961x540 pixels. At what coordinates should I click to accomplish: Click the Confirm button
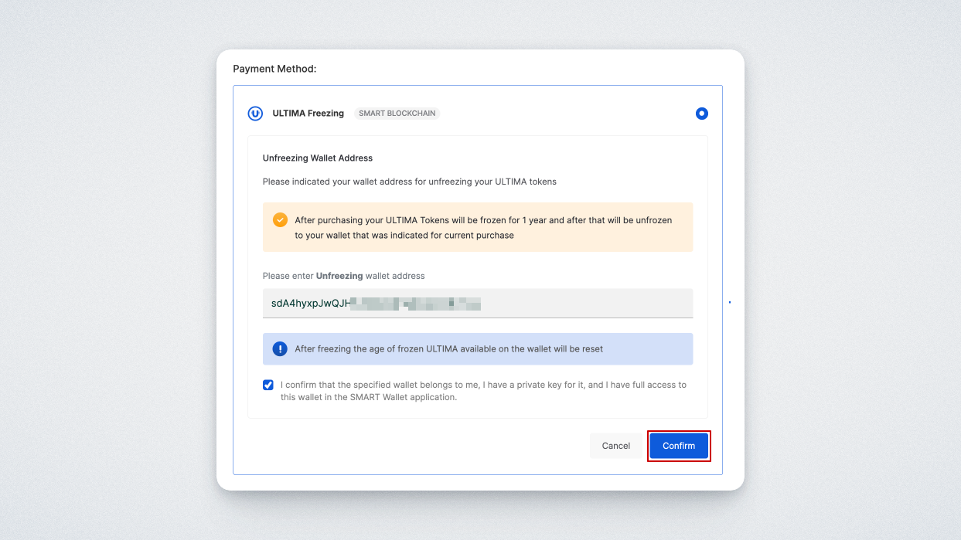(x=679, y=446)
